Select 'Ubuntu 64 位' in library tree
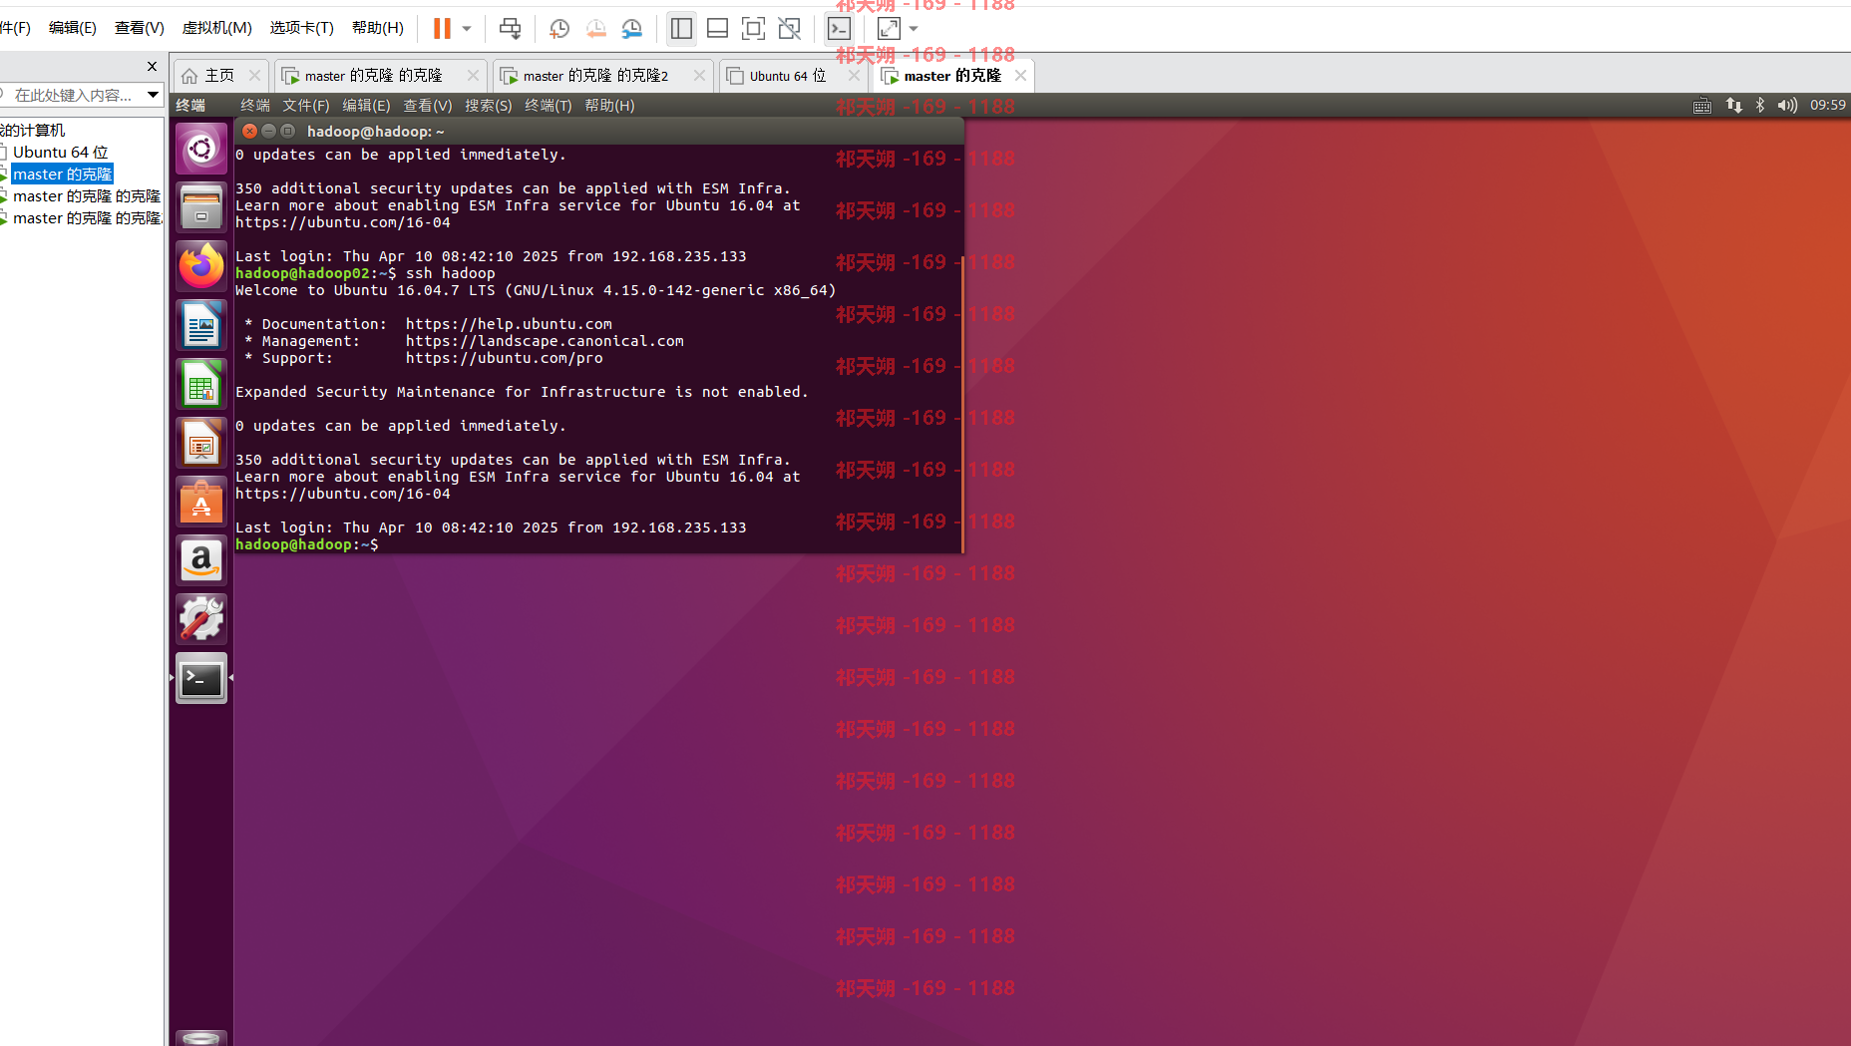The width and height of the screenshot is (1851, 1046). (60, 153)
